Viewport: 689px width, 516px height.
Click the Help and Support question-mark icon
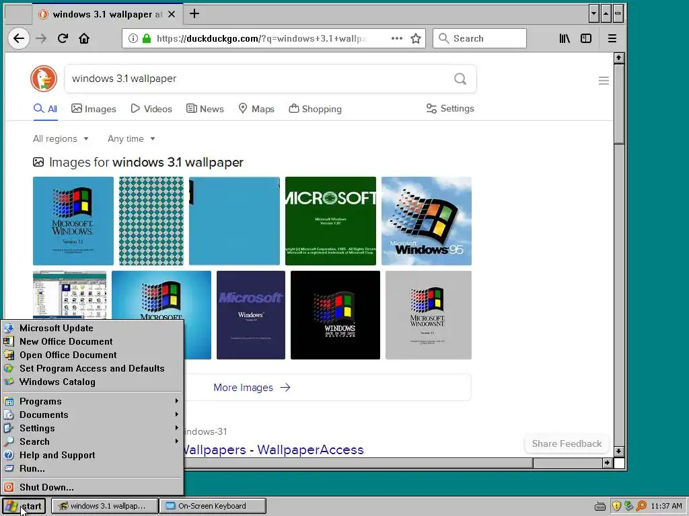click(9, 455)
